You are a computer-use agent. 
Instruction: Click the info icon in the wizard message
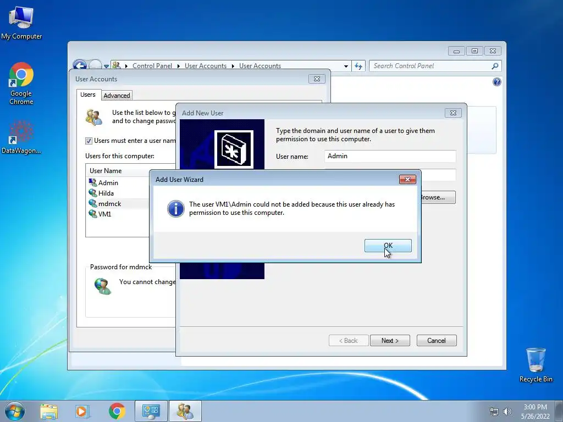point(176,209)
